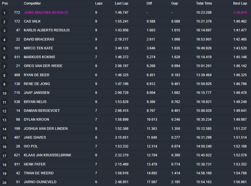
Task: Click the Gap column header
Action: tap(174, 4)
